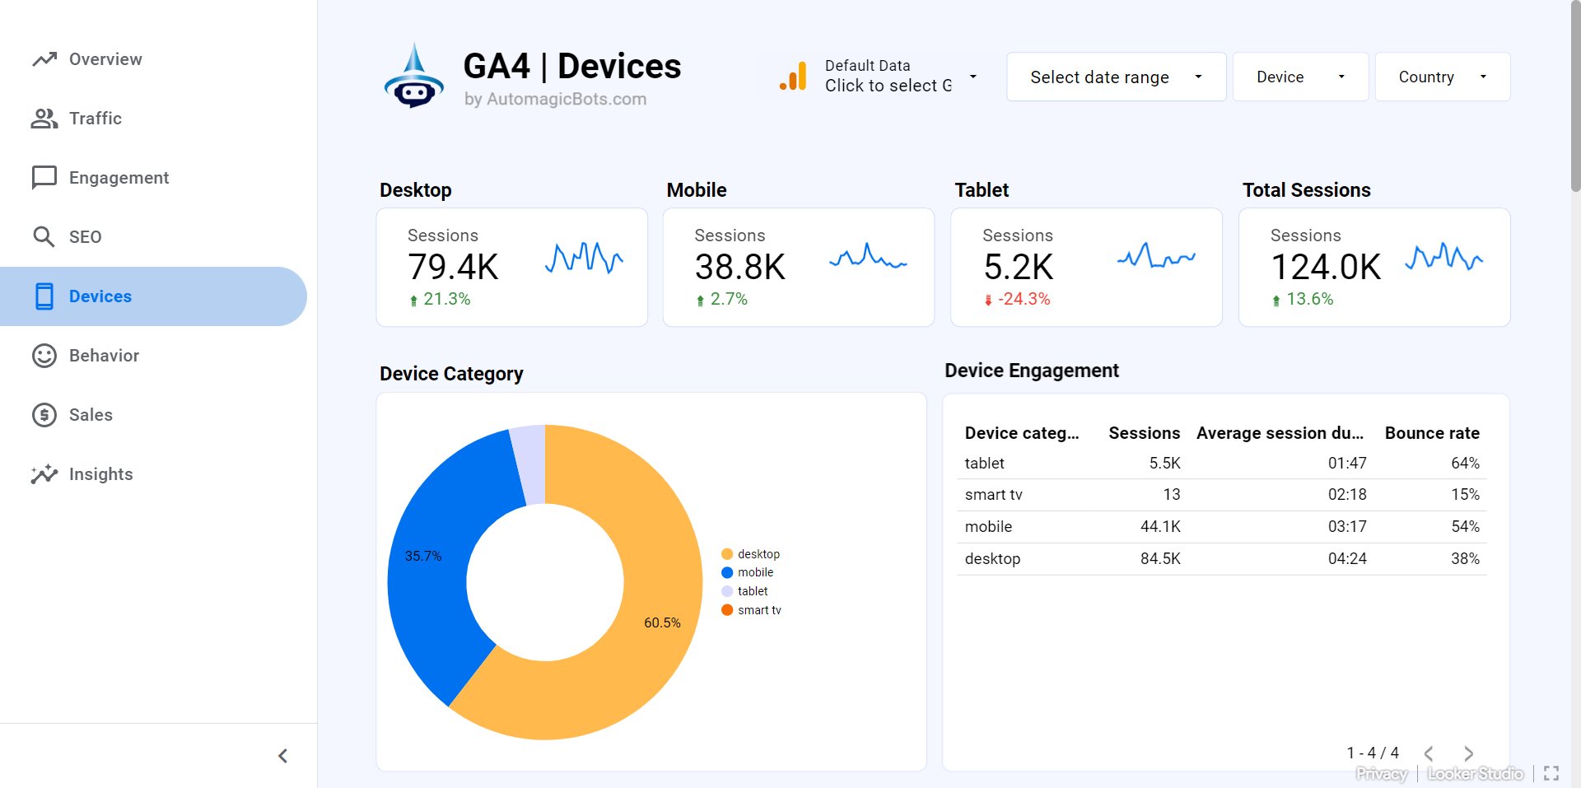Image resolution: width=1581 pixels, height=788 pixels.
Task: Select the Traffic section icon
Action: [44, 118]
